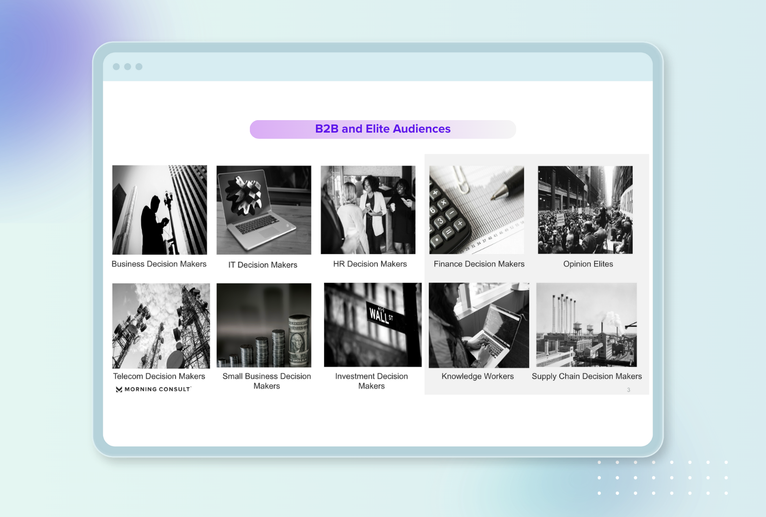Screen dimensions: 766x517
Task: Click the Knowledge Workers laptop photo
Action: pos(479,326)
